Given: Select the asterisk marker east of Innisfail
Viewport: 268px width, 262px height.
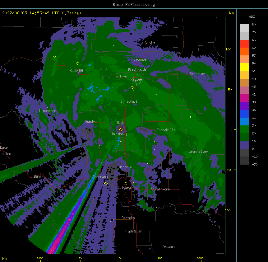Looking at the screenshot, I should [156, 95].
